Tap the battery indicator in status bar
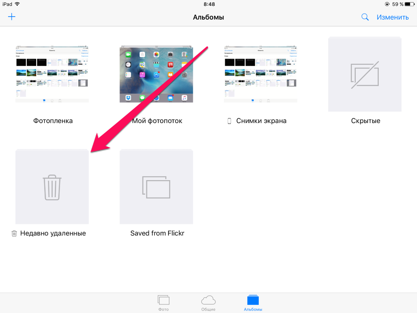The width and height of the screenshot is (417, 313). [410, 4]
